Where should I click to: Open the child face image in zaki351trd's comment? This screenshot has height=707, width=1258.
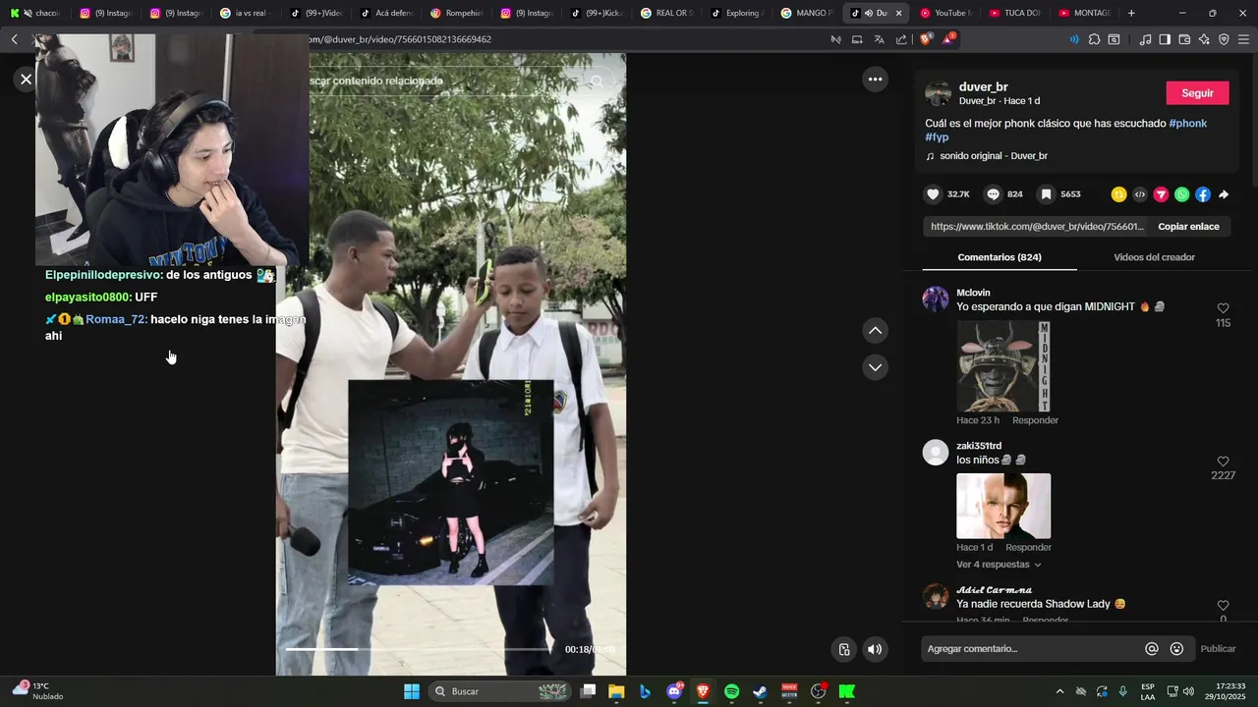tap(1003, 507)
